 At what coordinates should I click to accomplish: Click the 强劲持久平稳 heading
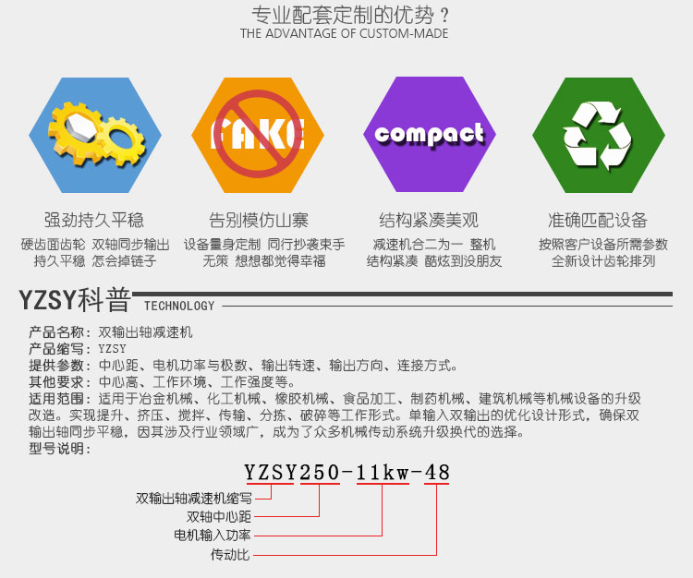point(95,221)
